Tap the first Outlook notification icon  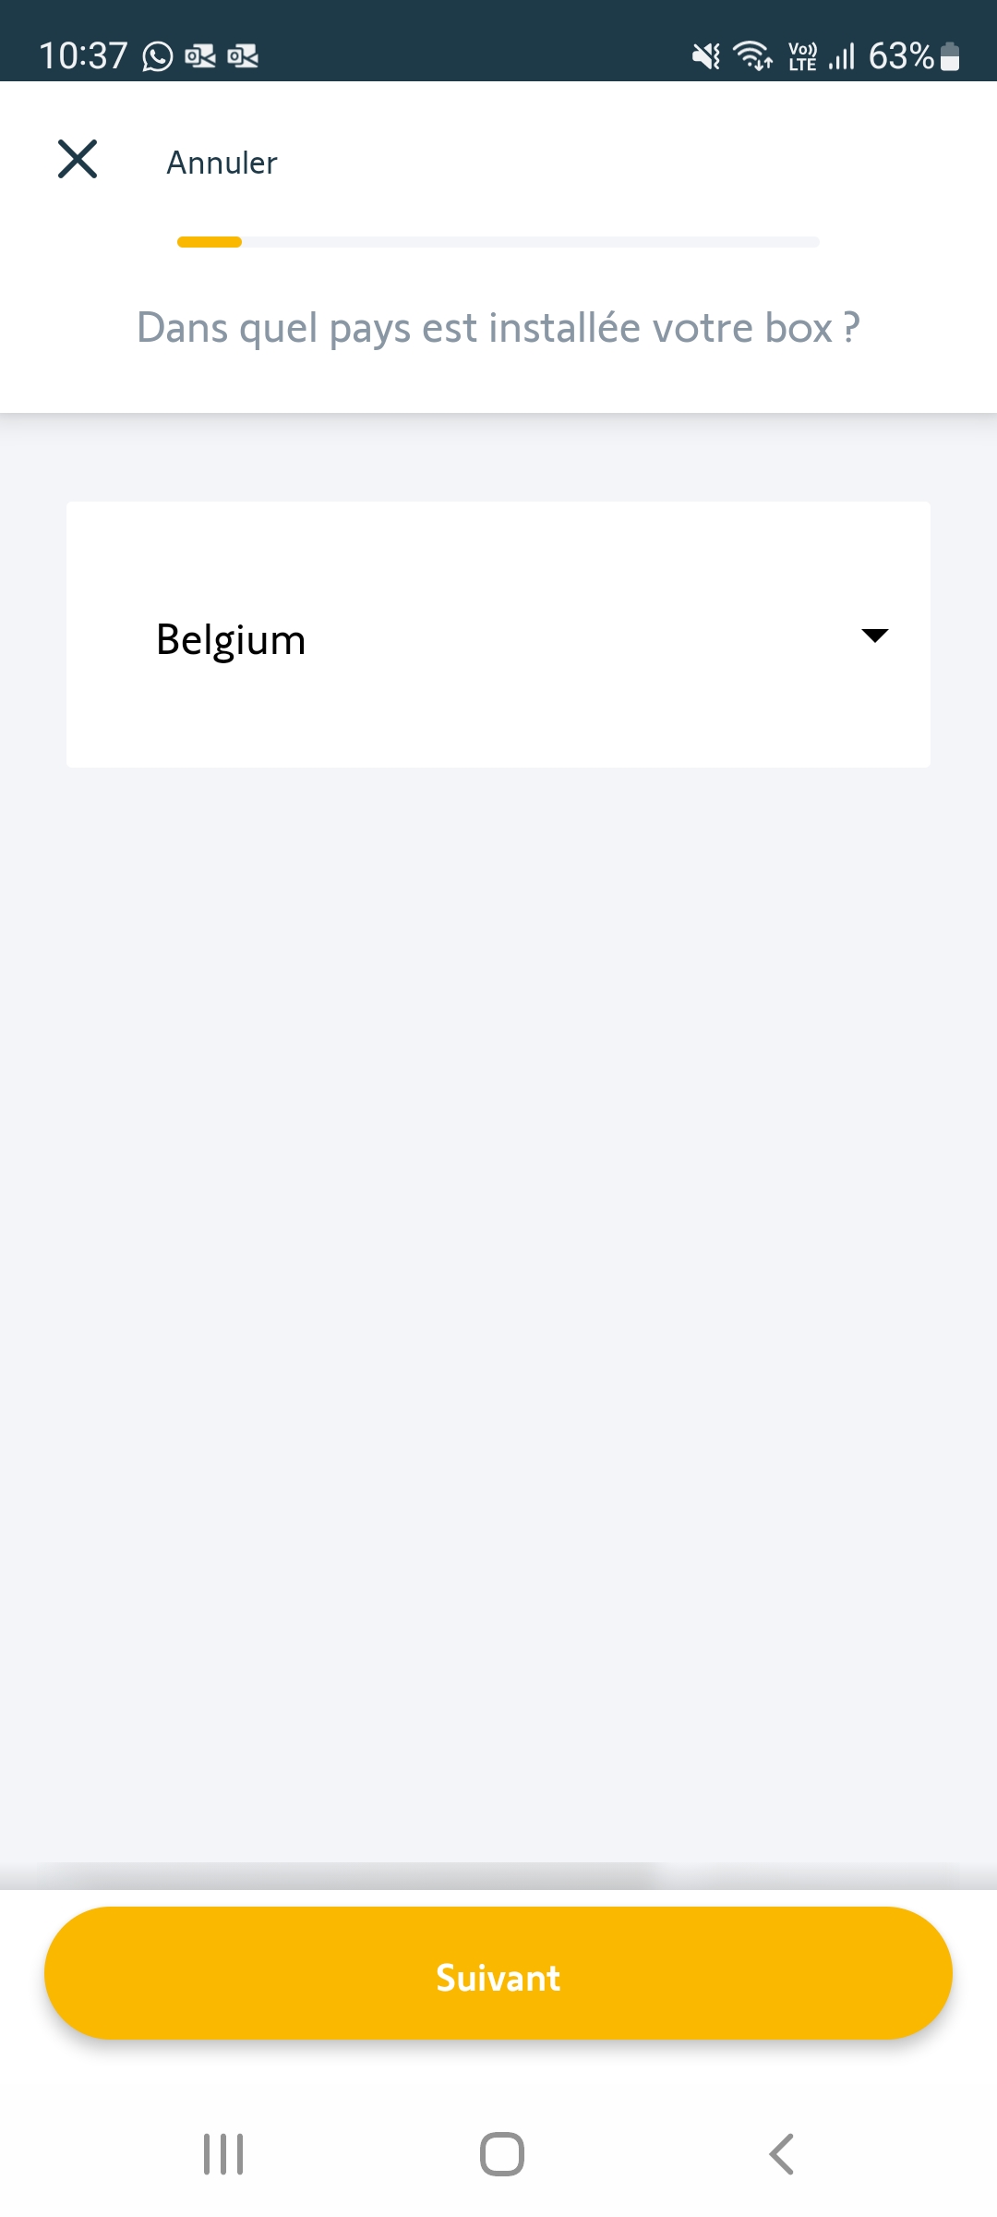(x=200, y=57)
